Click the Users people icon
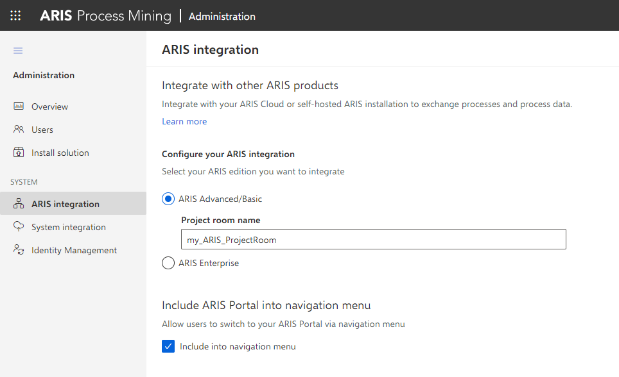Viewport: 619px width, 377px height. tap(19, 129)
